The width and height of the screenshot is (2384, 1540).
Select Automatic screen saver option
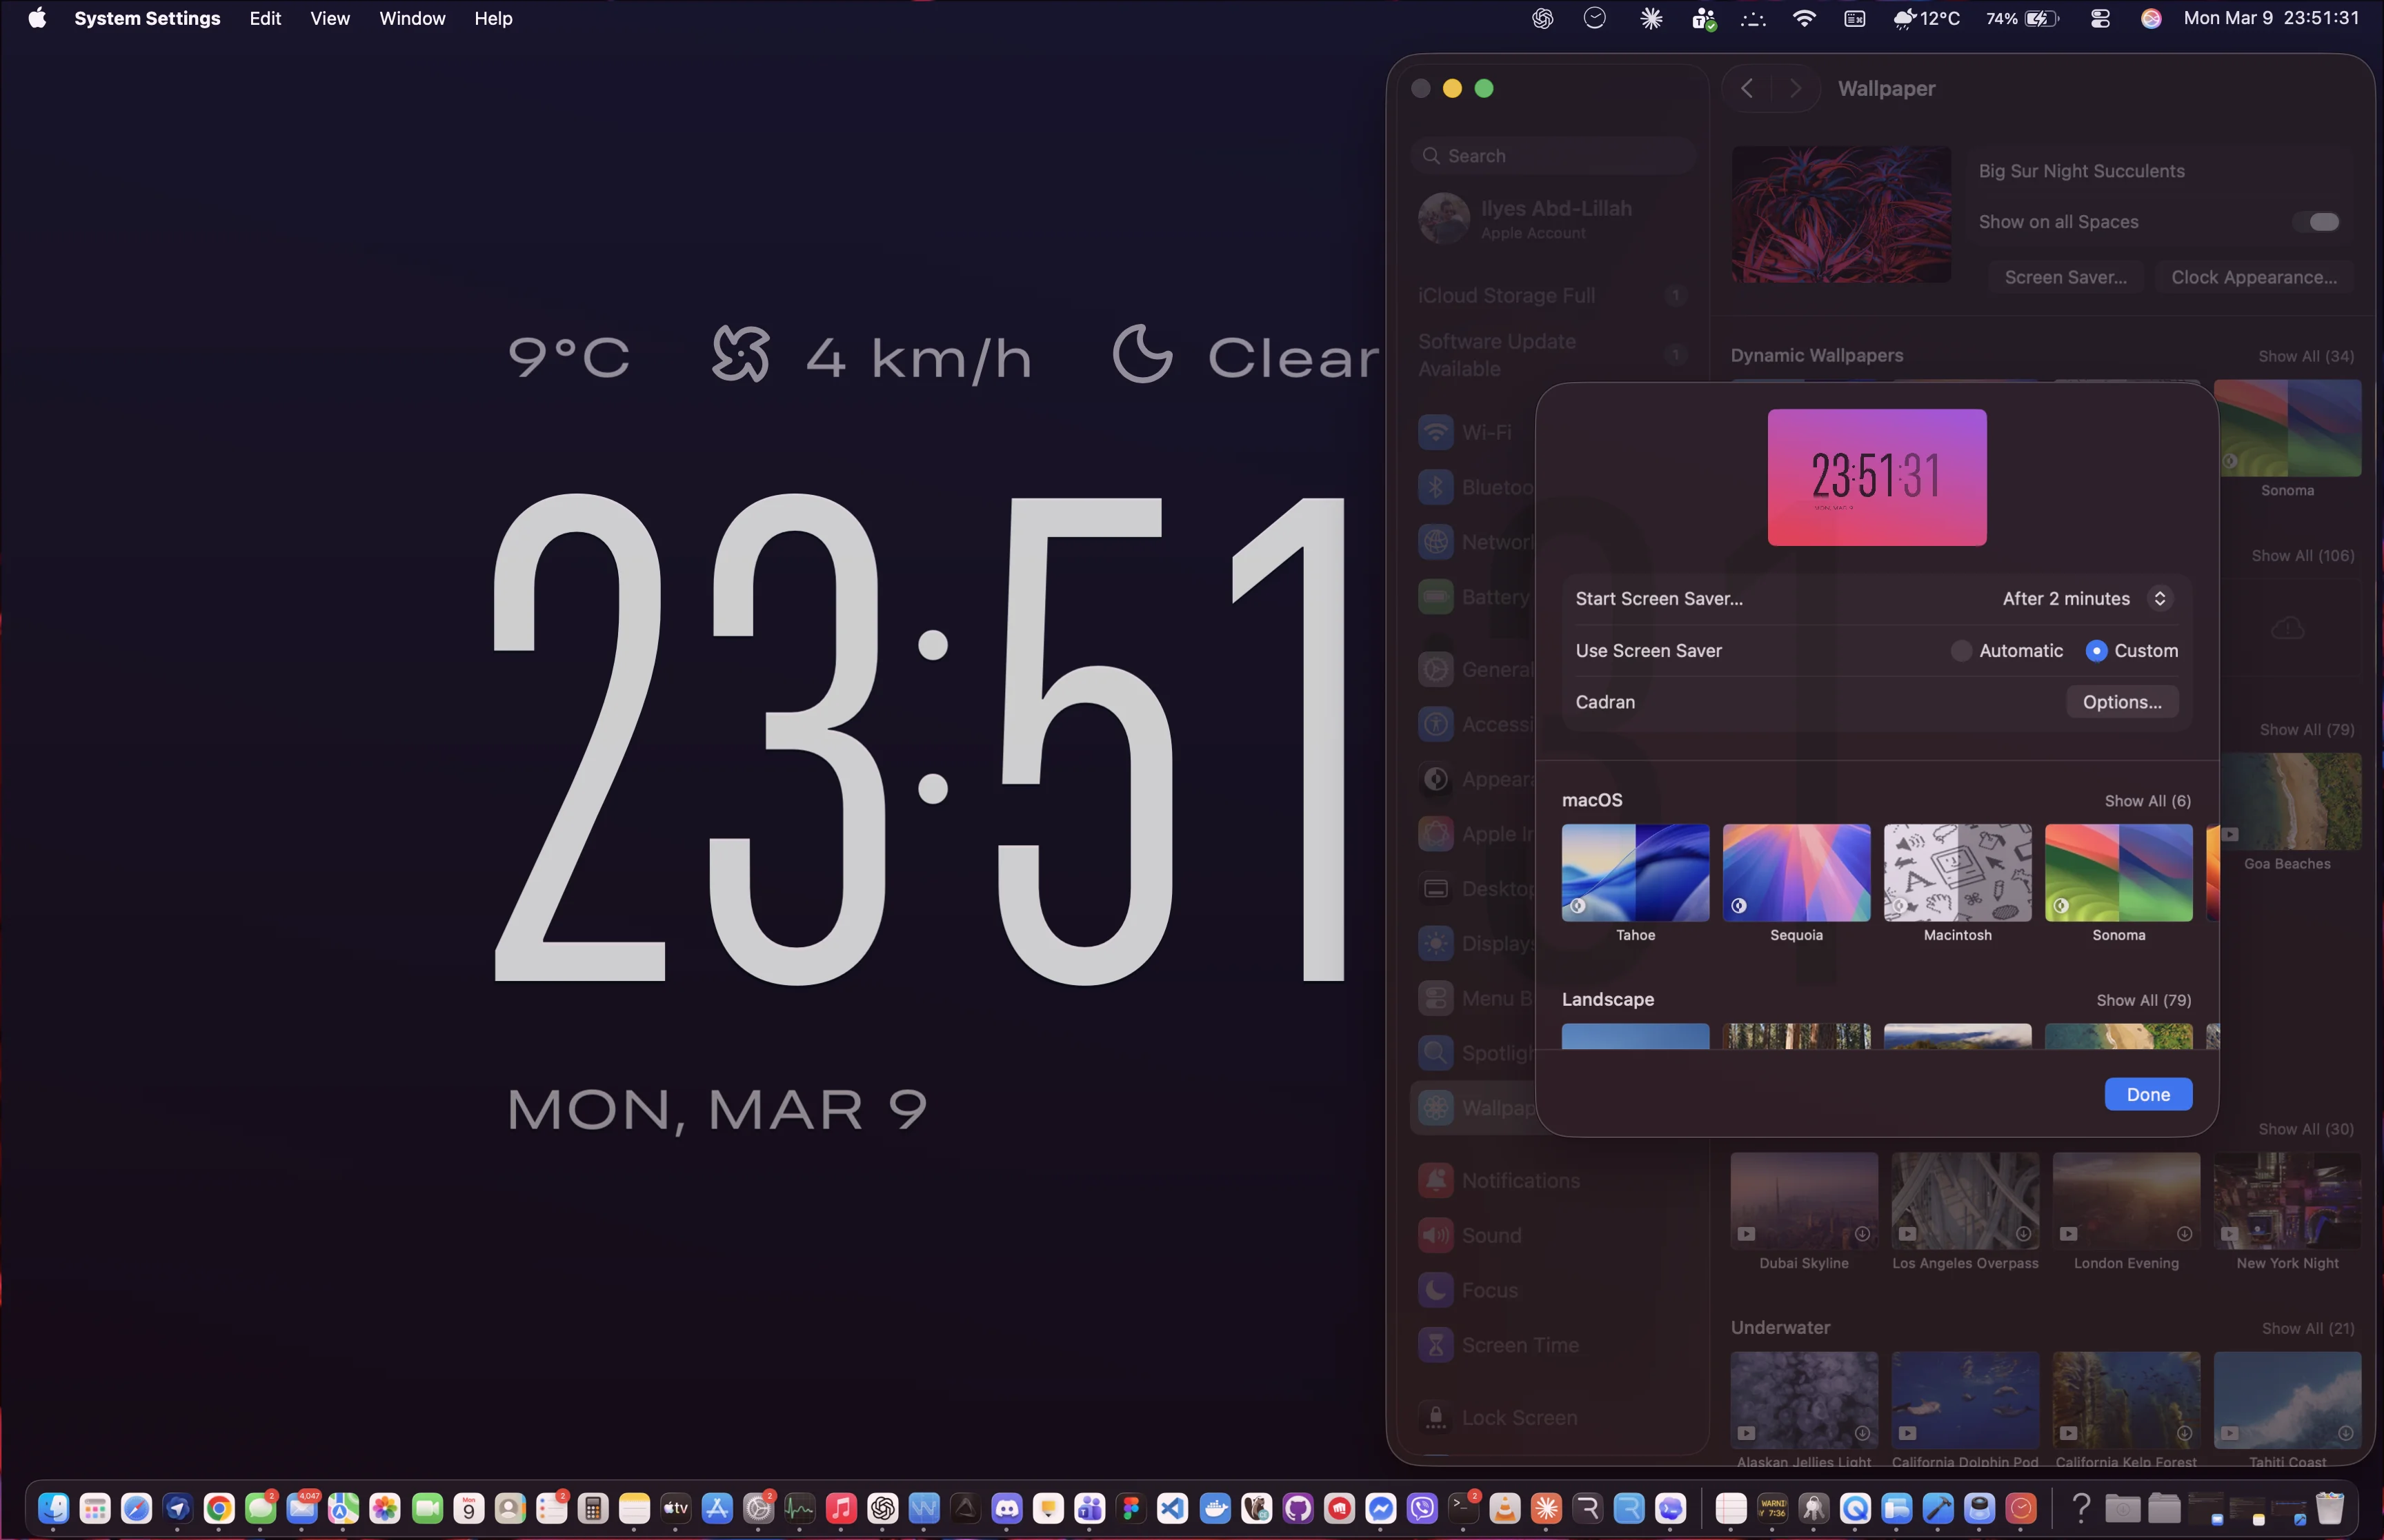tap(1962, 651)
